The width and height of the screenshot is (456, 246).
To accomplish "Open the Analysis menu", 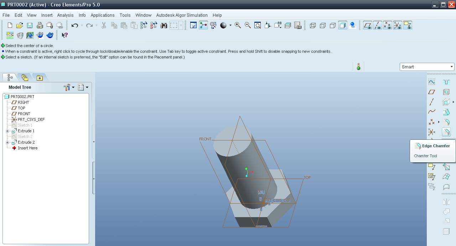I will (65, 15).
